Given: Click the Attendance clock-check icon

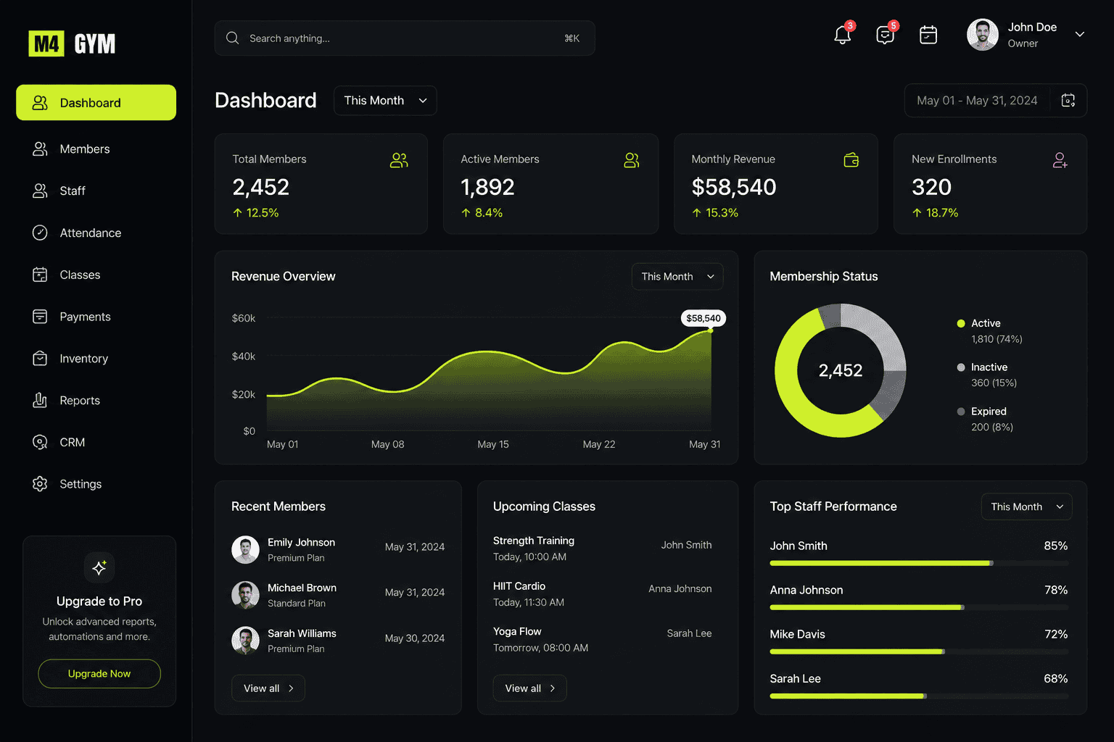Looking at the screenshot, I should (40, 233).
